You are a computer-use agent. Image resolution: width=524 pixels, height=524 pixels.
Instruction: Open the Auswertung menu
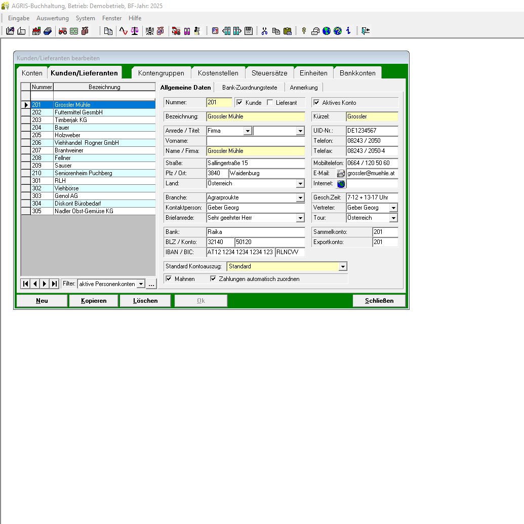pyautogui.click(x=53, y=18)
